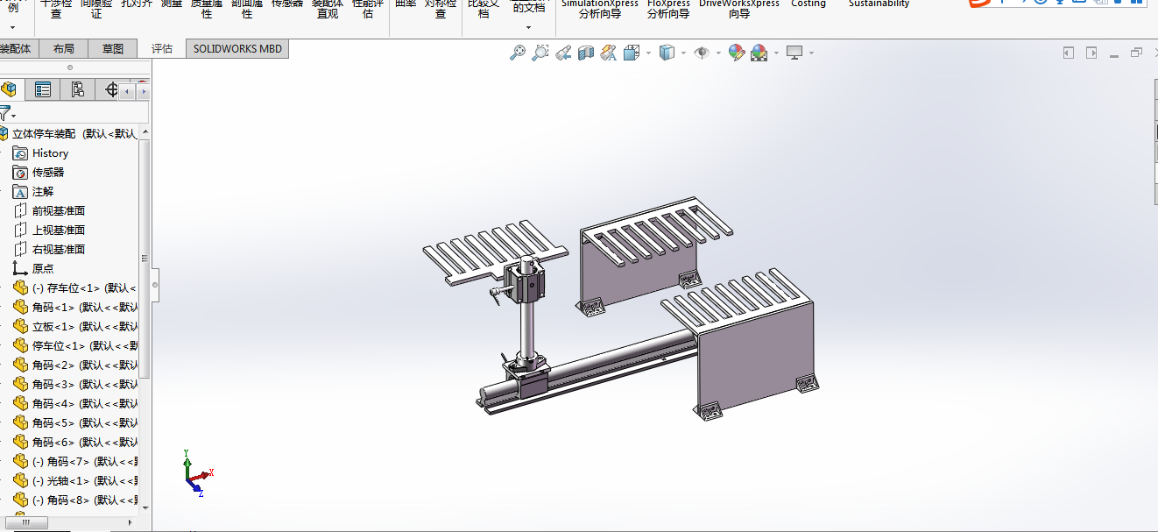
Task: Click the 原点 origin icon
Action: [20, 268]
